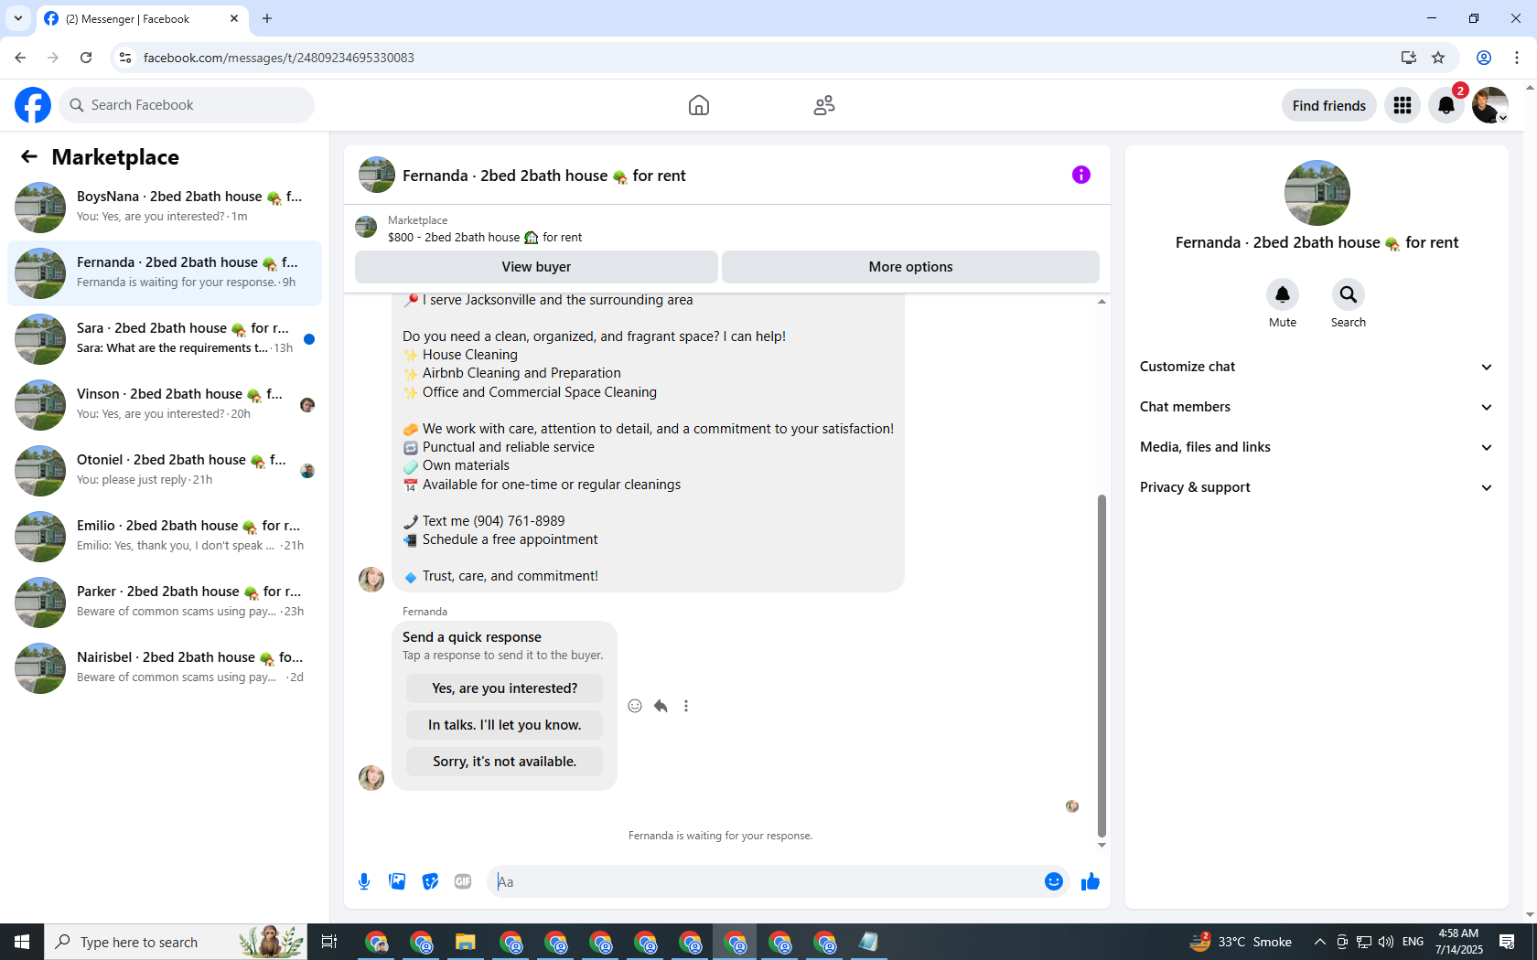
Task: Send 'In talks. I'll let you know.' response
Action: 504,725
